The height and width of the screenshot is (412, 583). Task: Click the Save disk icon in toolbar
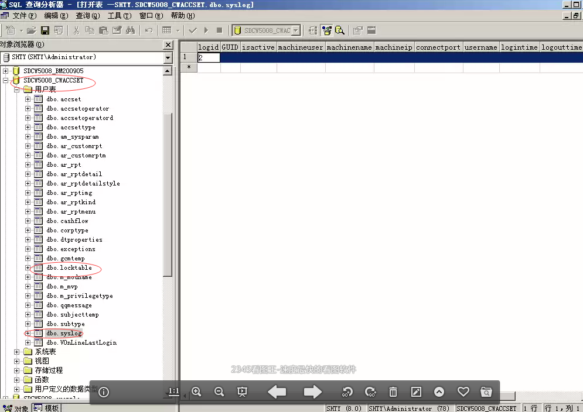click(45, 30)
